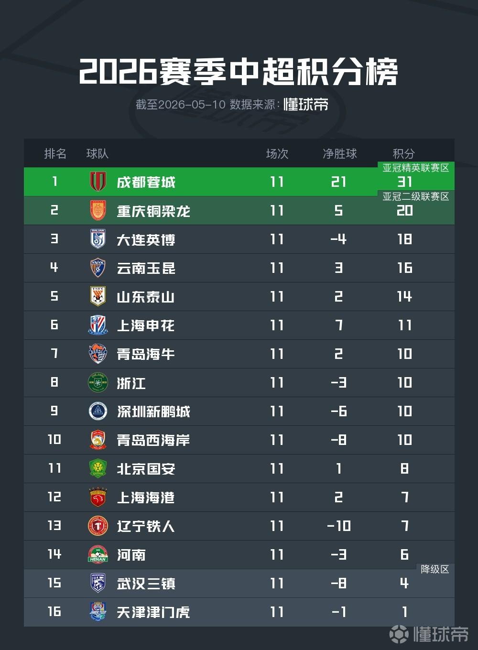478x650 pixels.
Task: Select the 天津津门虎 team logo
Action: point(98,612)
